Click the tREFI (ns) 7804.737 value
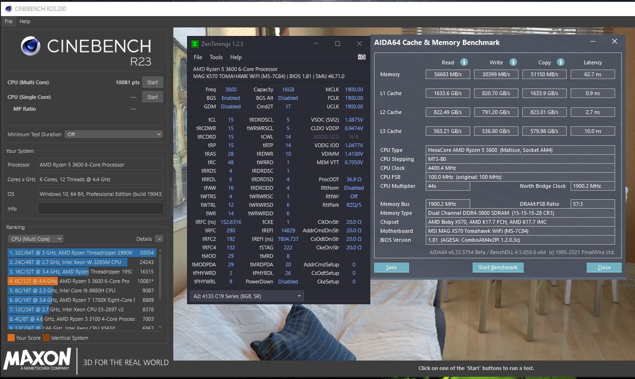 click(288, 239)
